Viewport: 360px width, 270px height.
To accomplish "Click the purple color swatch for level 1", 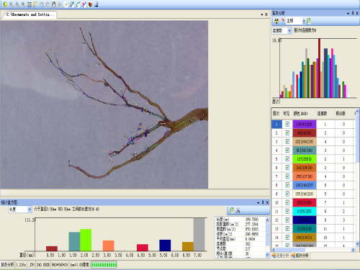I will tap(305, 124).
